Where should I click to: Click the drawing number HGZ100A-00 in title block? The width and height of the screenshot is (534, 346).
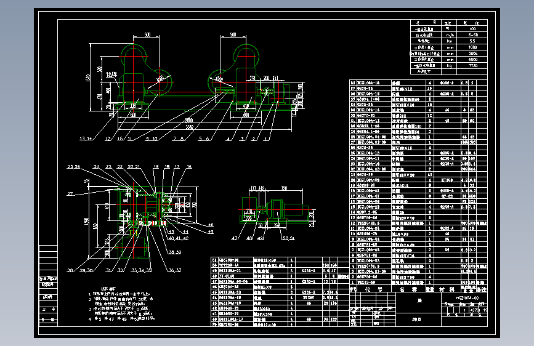pos(467,297)
